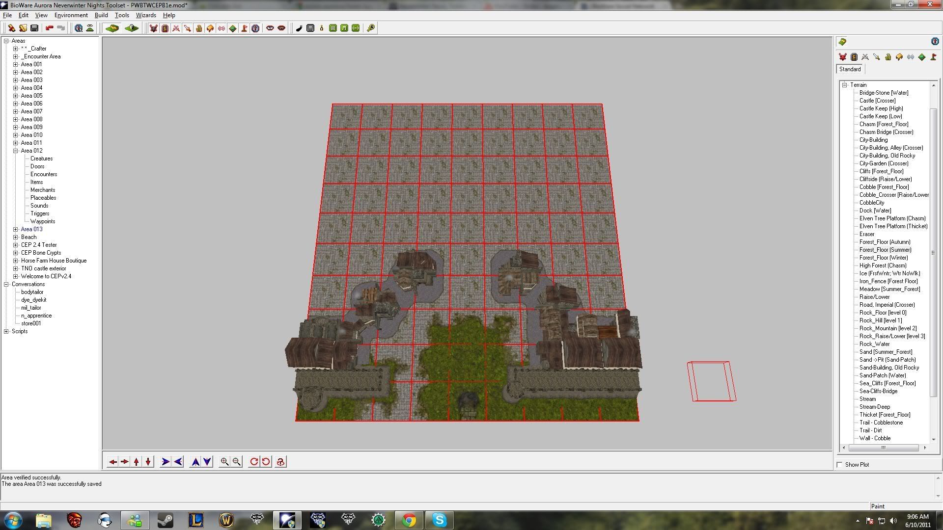Select Castle Keep (High) terrain
This screenshot has height=530, width=943.
pyautogui.click(x=881, y=108)
